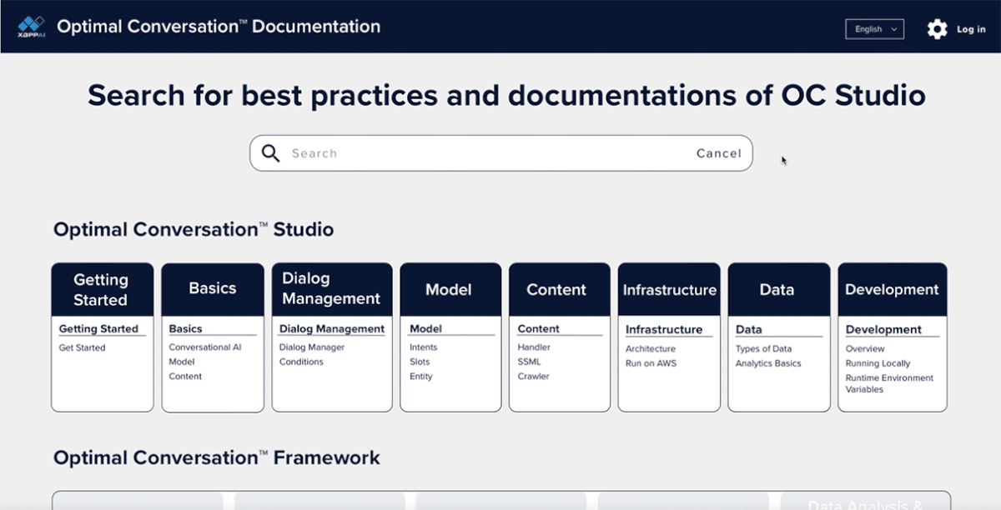Open the Slots link
Viewport: 1001px width, 510px height.
click(420, 362)
